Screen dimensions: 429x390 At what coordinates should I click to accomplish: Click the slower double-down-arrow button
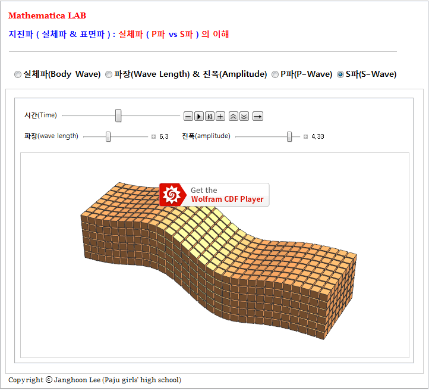point(244,116)
